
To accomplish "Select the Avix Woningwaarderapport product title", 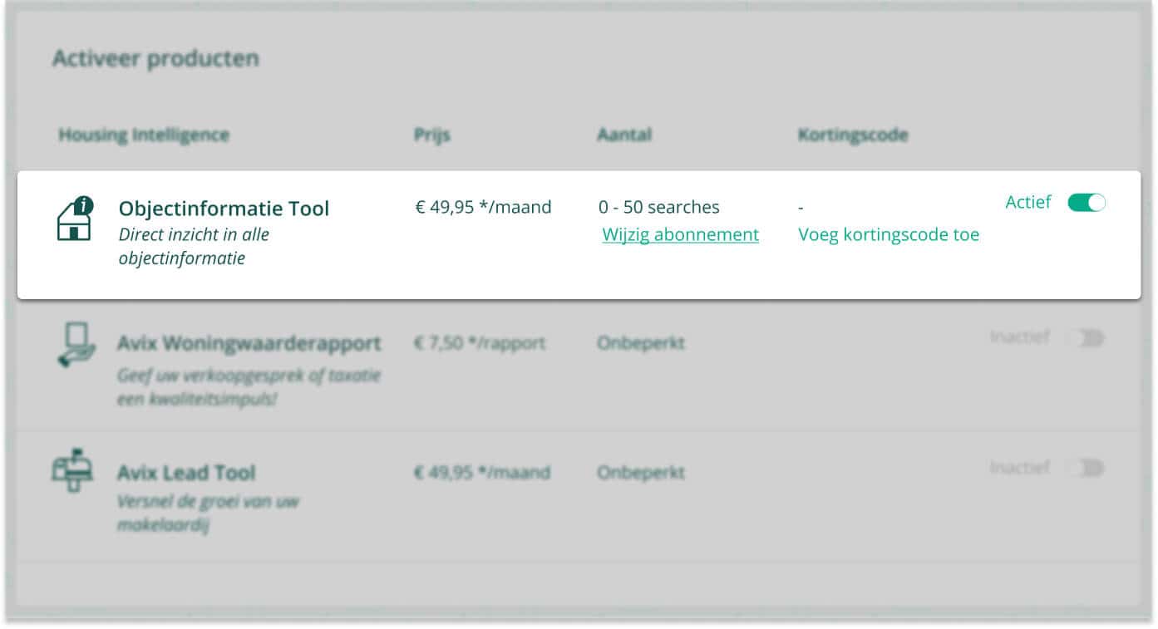I will coord(249,343).
